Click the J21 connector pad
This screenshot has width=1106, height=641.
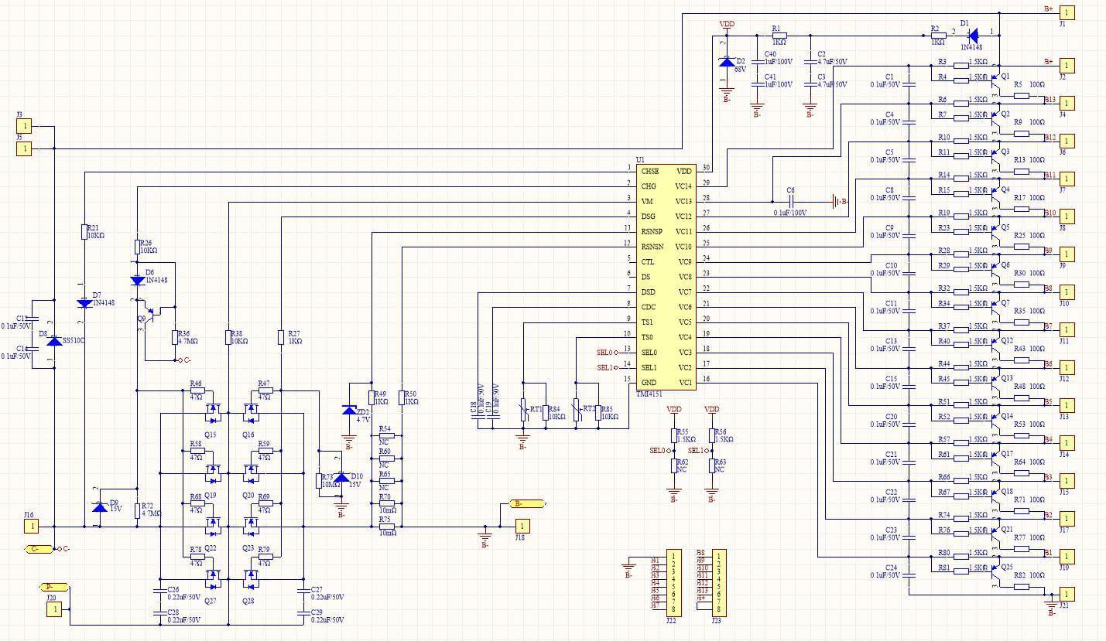point(1066,594)
